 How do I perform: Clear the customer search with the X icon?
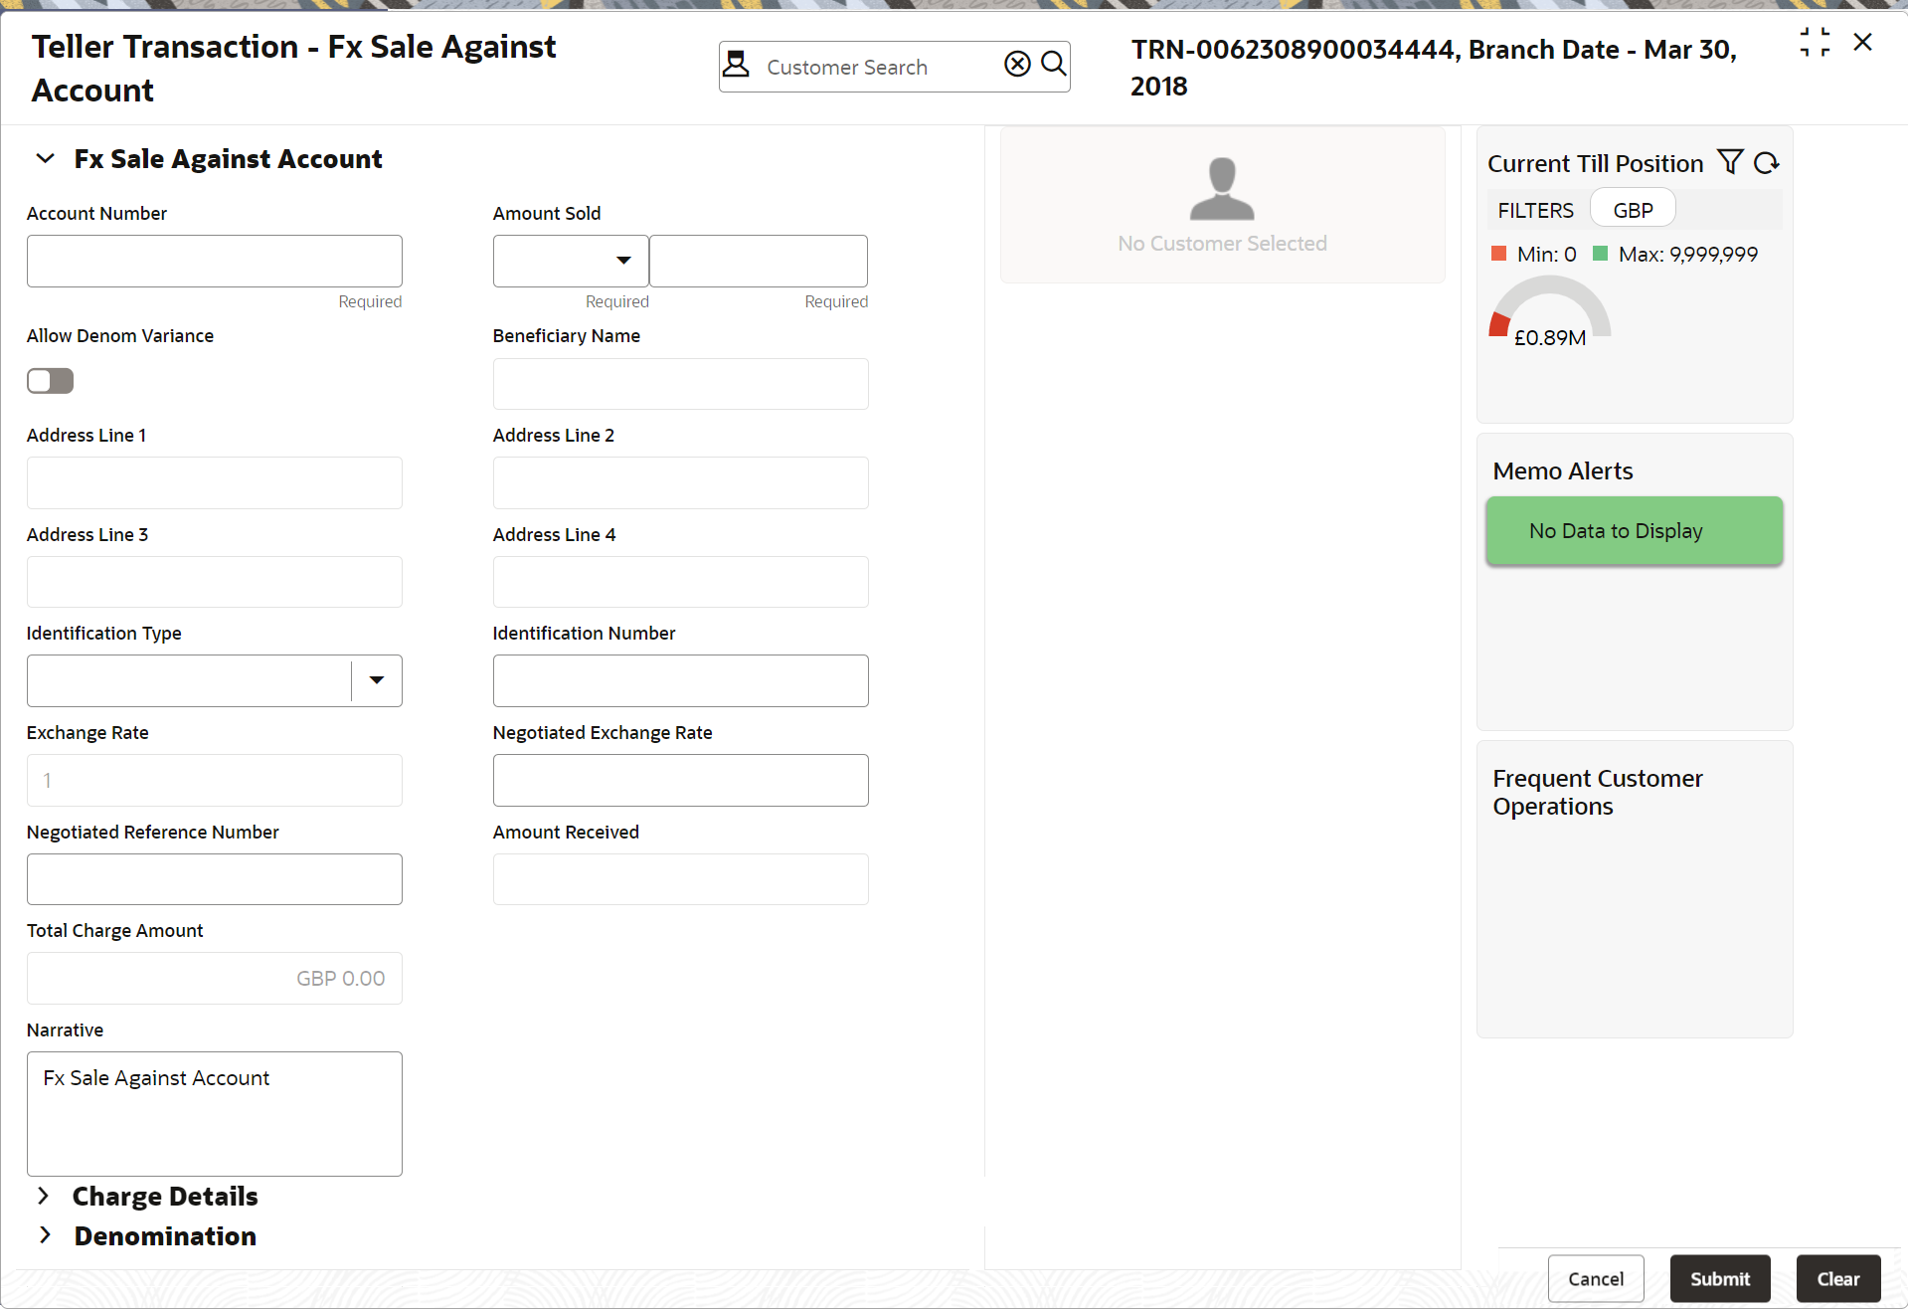pyautogui.click(x=1017, y=65)
